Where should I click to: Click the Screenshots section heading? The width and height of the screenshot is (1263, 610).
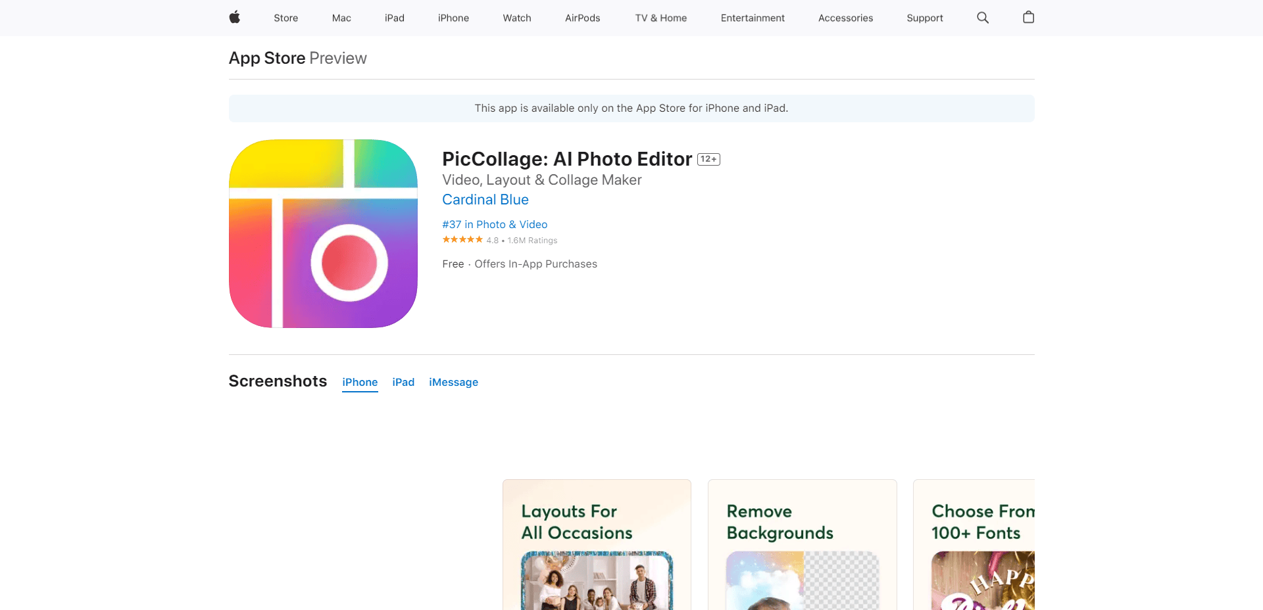click(x=278, y=381)
